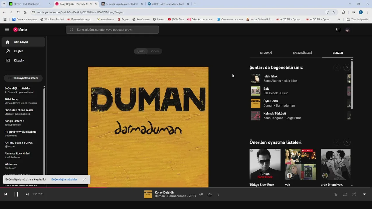Show previous Önerilen oynatma listeleri
Screen dimensions: 372x209
click(337, 142)
